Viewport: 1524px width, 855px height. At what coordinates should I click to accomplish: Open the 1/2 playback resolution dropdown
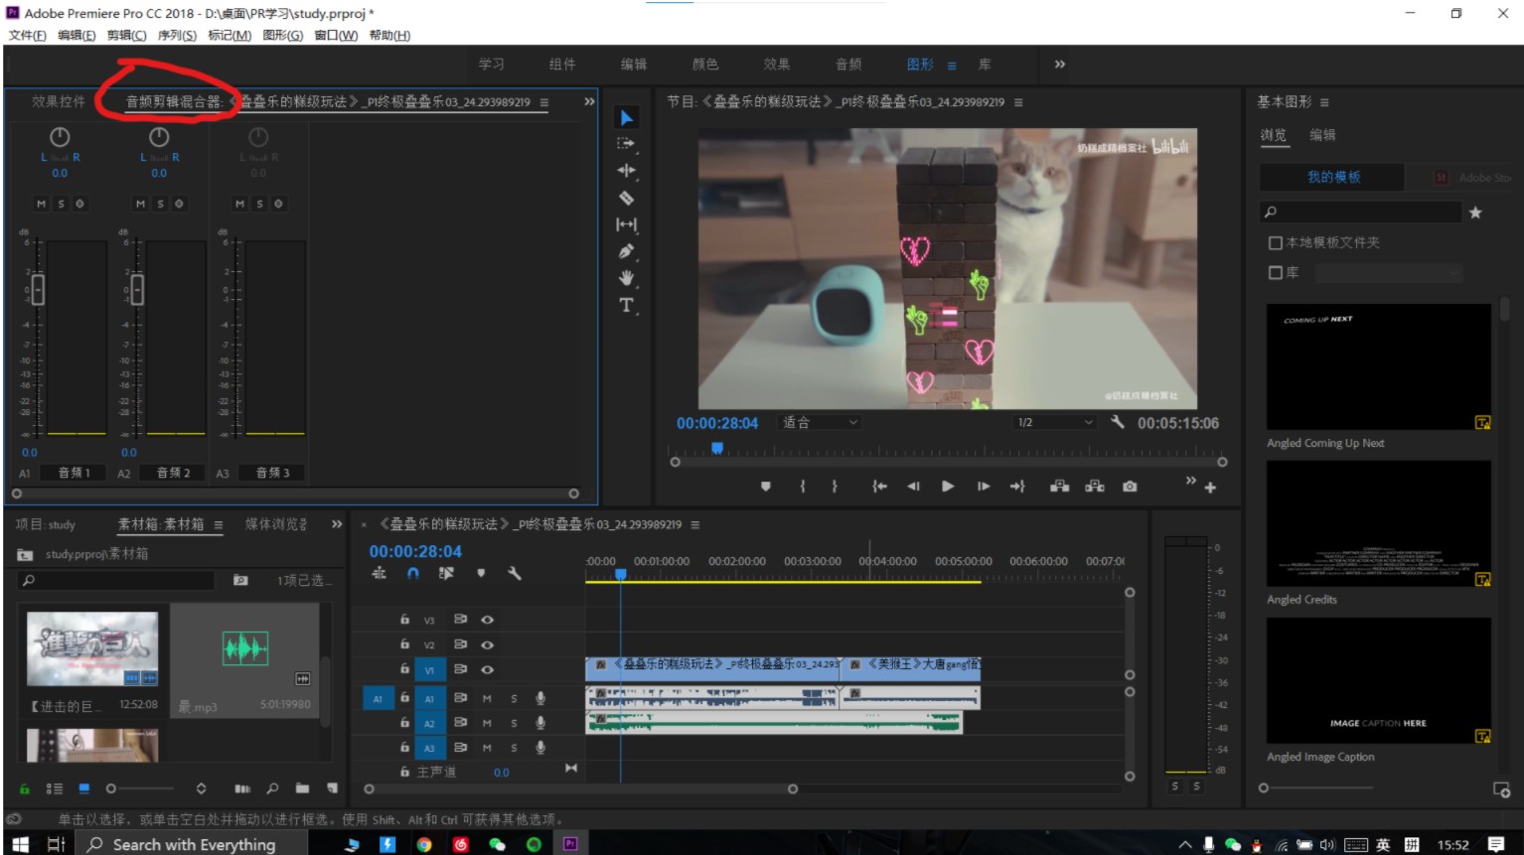[x=1055, y=423]
